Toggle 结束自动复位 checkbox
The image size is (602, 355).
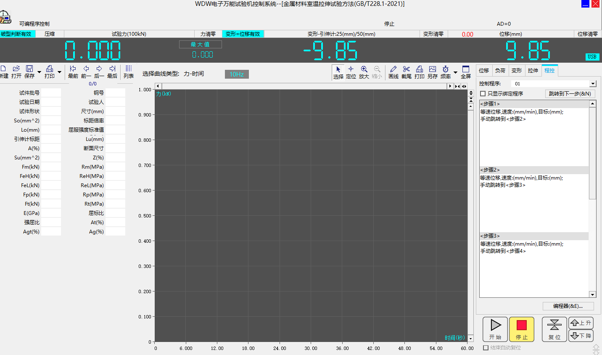pos(486,348)
